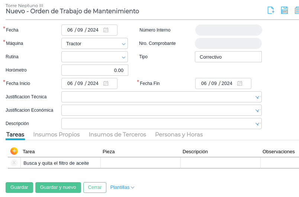Click the Pieza column header
Viewport: 299px width, 197px height.
coord(109,152)
